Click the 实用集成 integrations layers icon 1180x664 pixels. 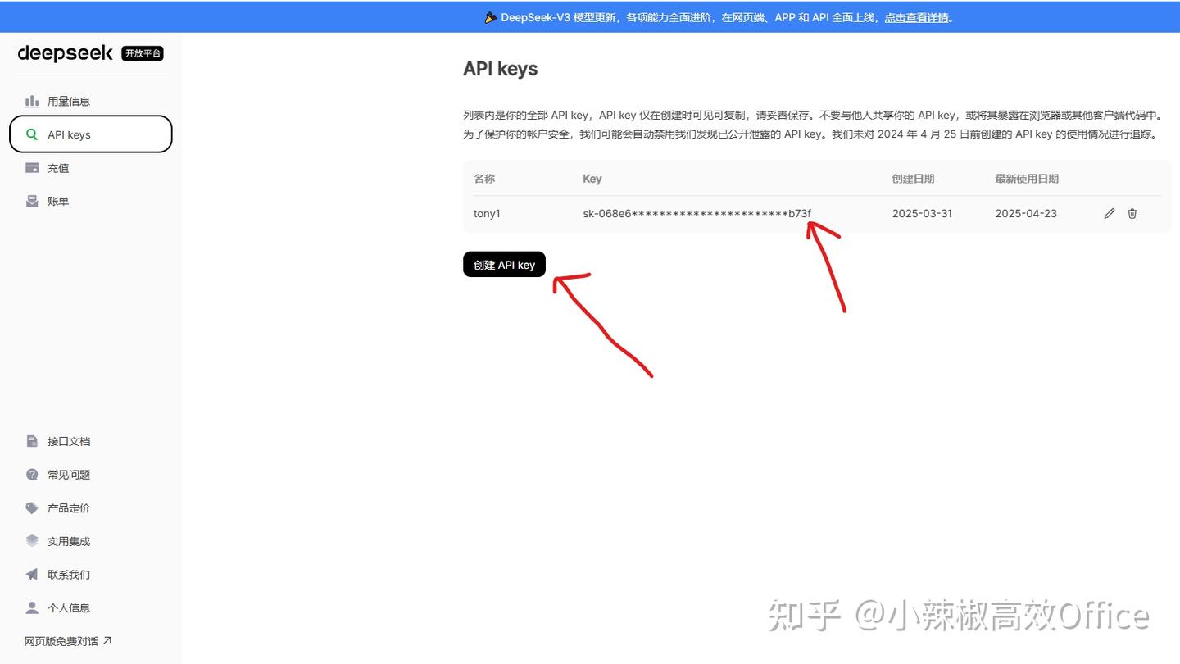[31, 540]
